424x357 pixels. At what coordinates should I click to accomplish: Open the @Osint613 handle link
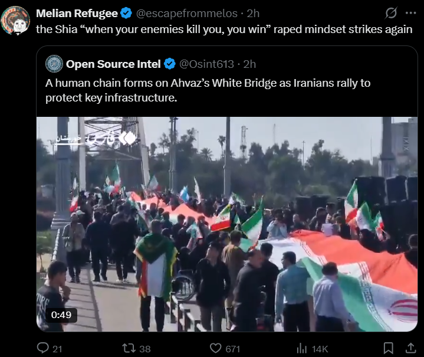coord(206,64)
